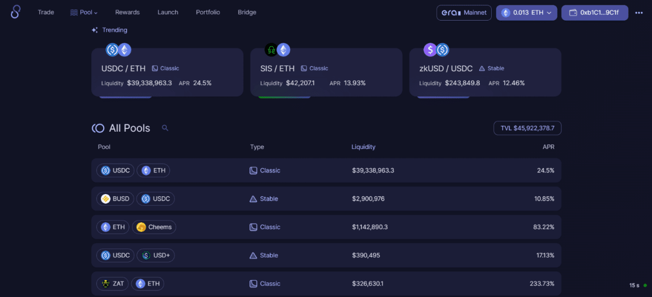Open the Trade page
Image resolution: width=652 pixels, height=297 pixels.
pos(46,12)
